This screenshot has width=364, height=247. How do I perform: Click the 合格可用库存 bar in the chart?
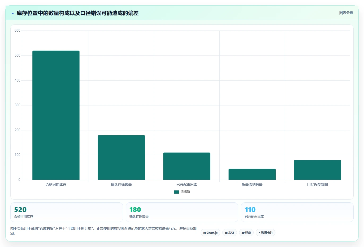[56, 115]
